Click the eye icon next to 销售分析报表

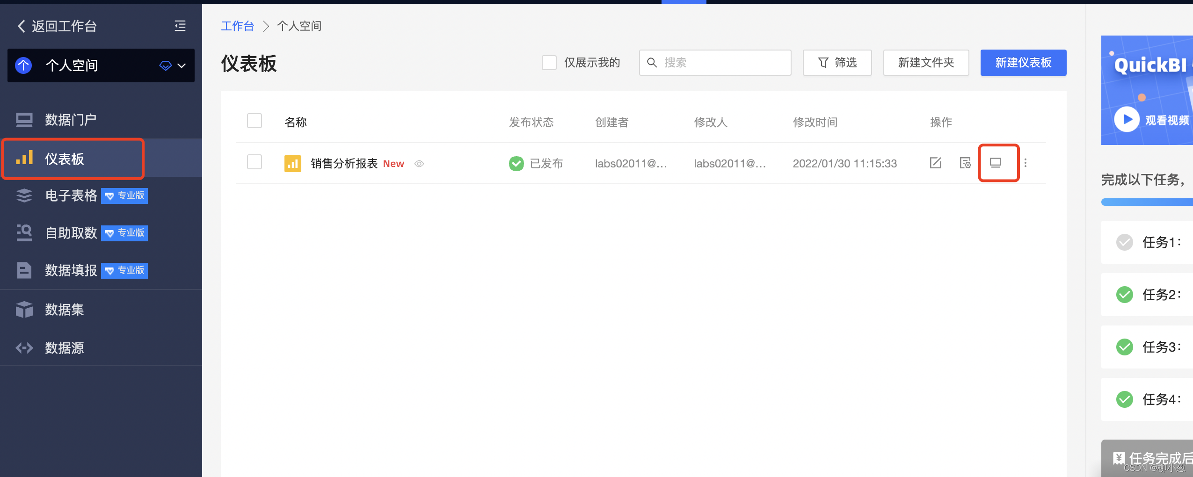coord(419,164)
